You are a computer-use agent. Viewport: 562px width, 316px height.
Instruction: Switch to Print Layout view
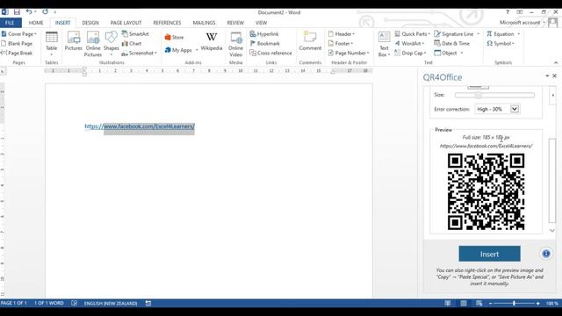(464, 303)
